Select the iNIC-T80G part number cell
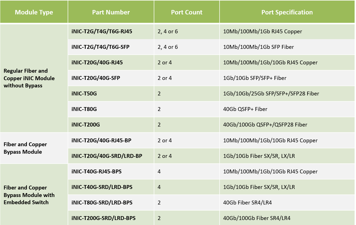 [84, 109]
